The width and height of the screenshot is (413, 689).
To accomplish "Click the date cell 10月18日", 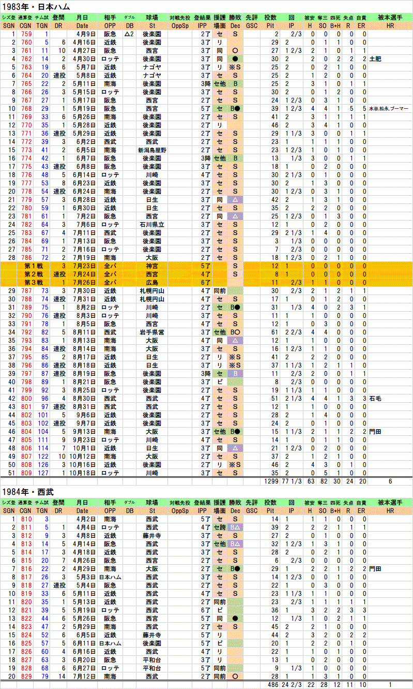I will (x=84, y=473).
